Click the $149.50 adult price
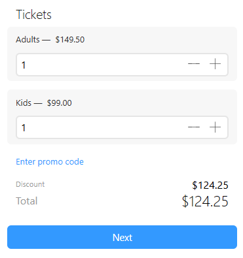Image resolution: width=243 pixels, height=258 pixels. [x=70, y=40]
